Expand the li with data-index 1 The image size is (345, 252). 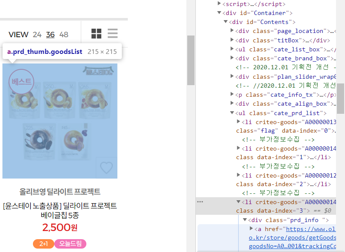(x=238, y=148)
